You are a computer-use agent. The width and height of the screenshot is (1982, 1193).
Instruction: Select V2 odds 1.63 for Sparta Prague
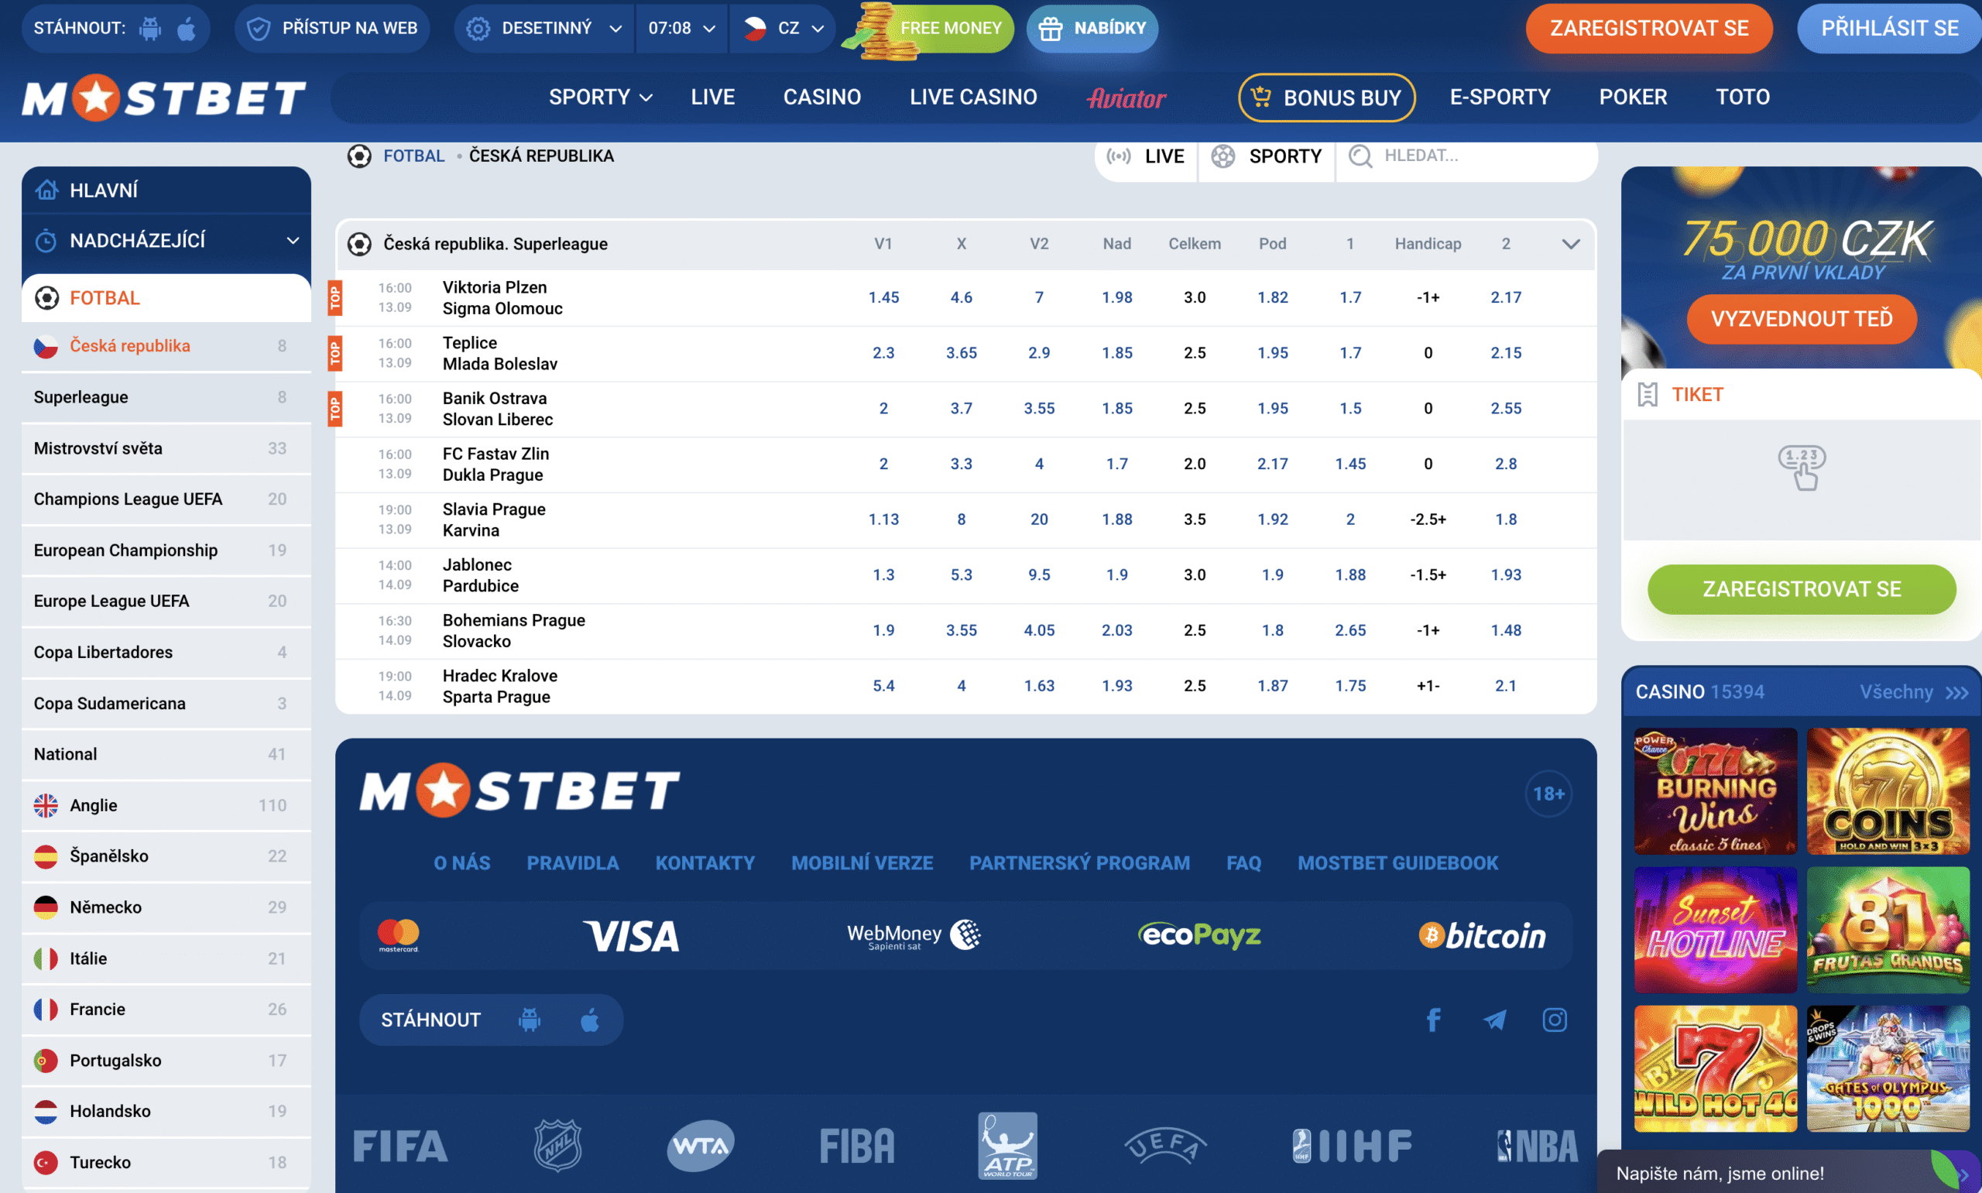point(1039,686)
